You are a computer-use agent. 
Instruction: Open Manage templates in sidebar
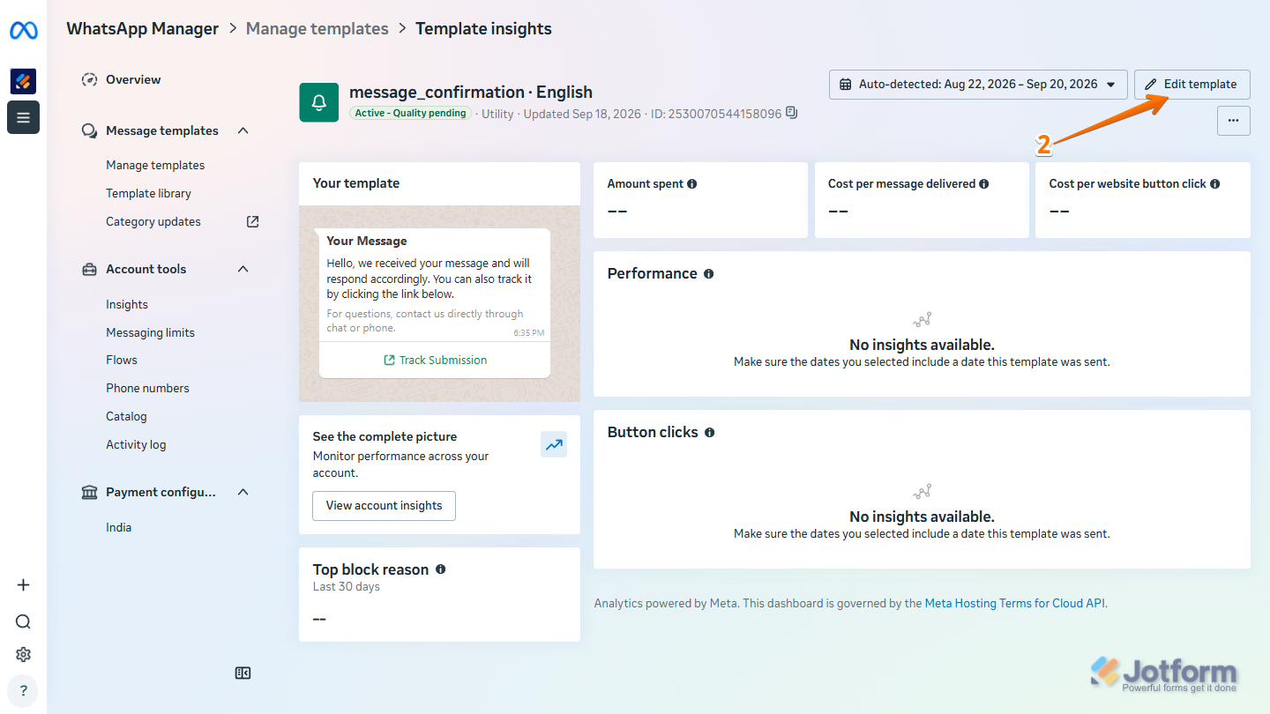click(x=155, y=165)
